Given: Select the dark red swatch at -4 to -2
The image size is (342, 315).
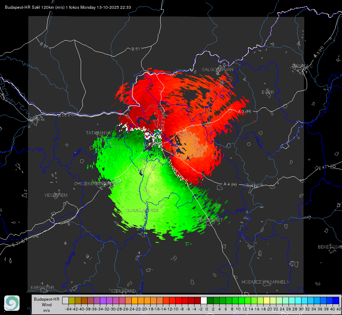Looking at the screenshot, I should [197, 301].
